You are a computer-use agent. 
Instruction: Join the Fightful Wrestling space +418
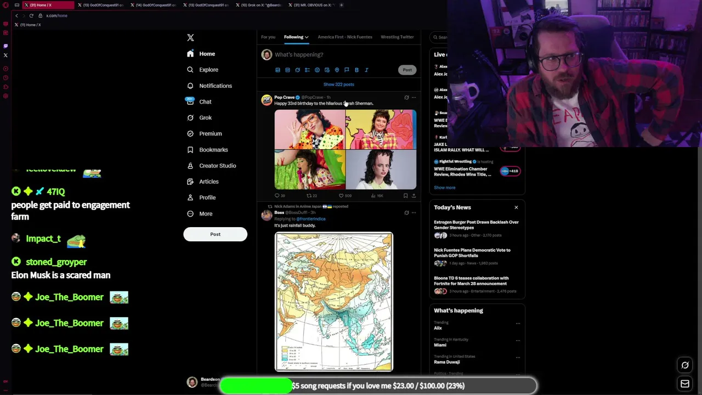pos(509,171)
